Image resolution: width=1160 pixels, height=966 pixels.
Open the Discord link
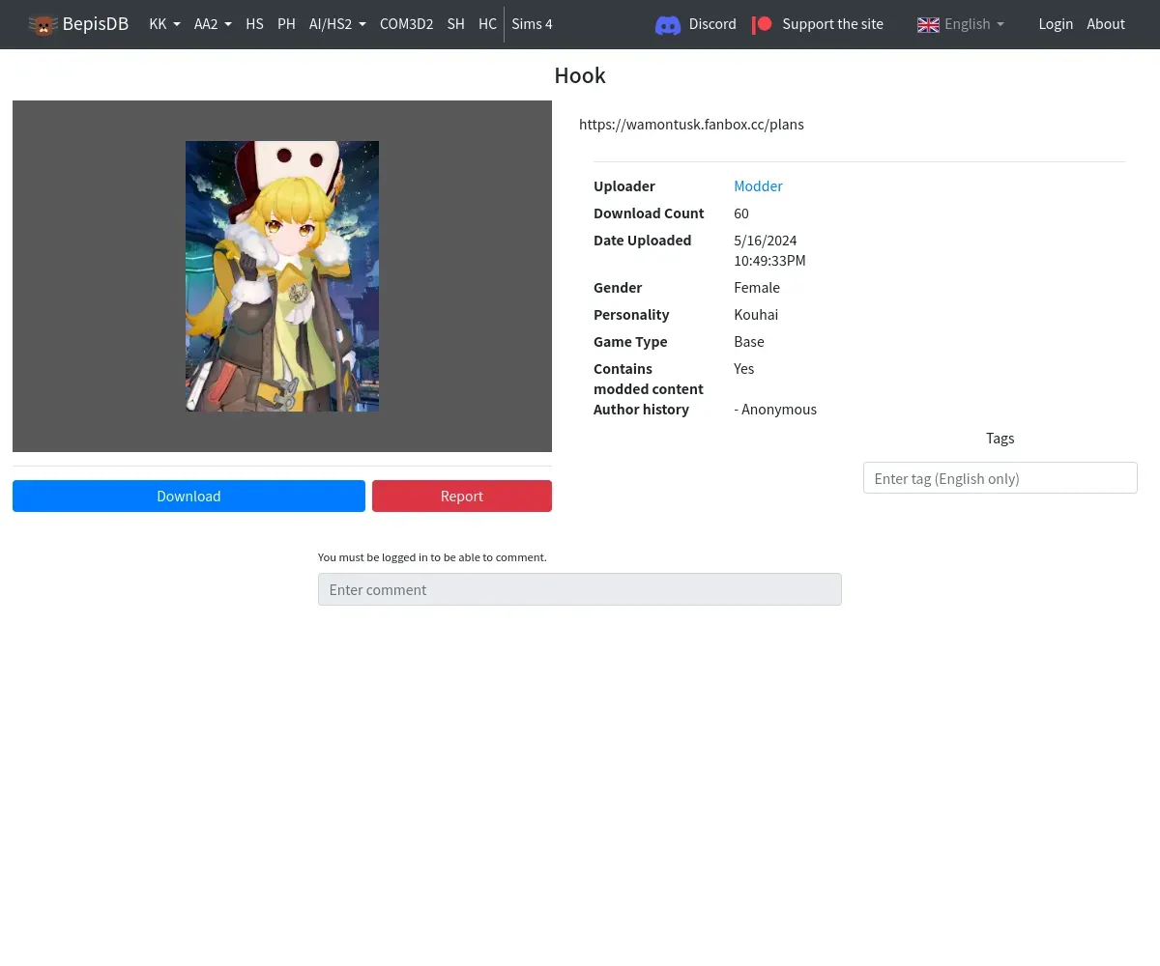(x=712, y=24)
